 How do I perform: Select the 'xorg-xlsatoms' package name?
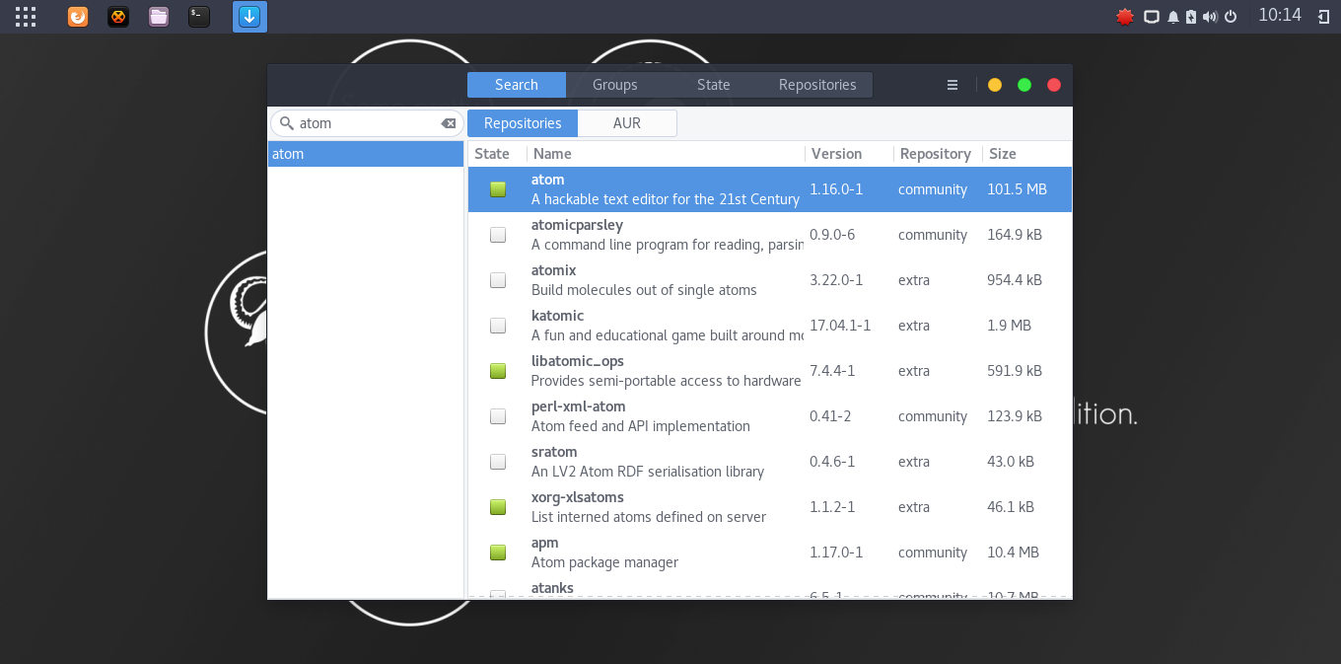pyautogui.click(x=578, y=497)
